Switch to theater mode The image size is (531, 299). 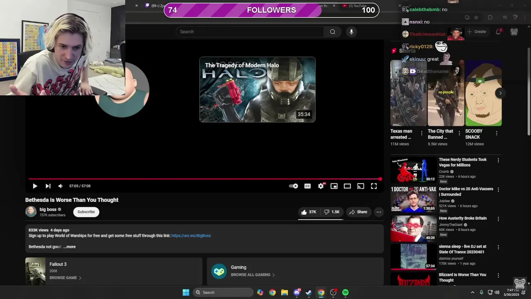[347, 186]
